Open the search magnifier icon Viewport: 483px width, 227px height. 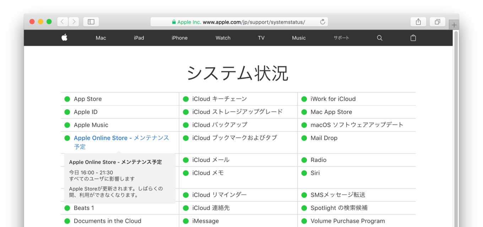click(380, 38)
